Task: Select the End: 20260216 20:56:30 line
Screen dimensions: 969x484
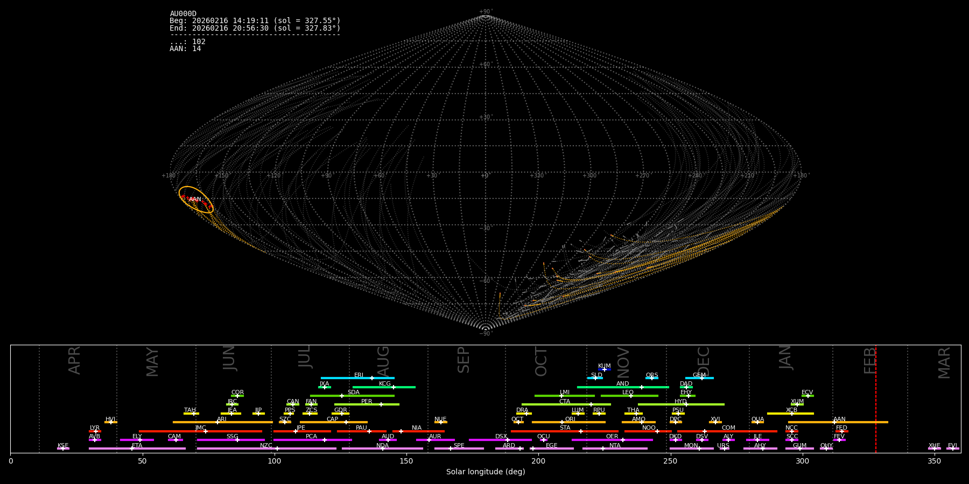Action: (255, 28)
